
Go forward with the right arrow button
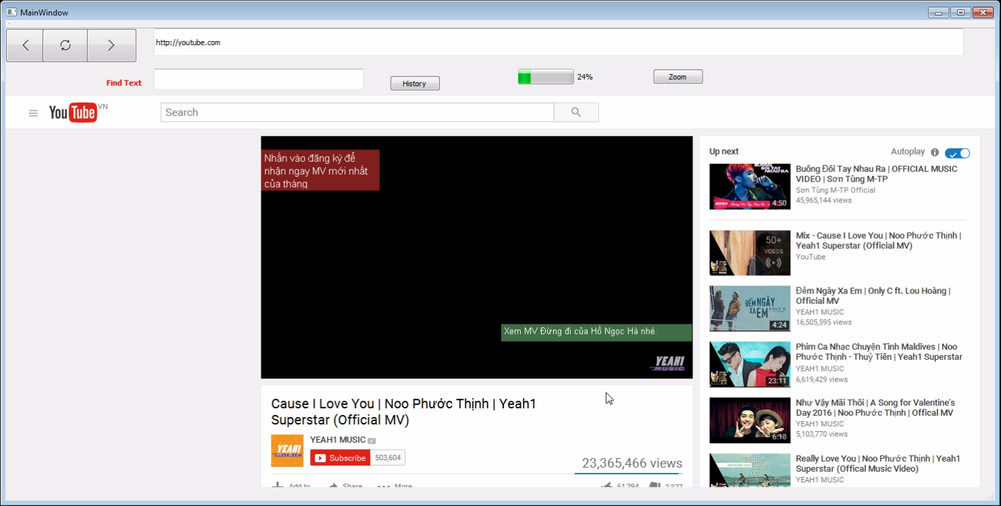111,45
